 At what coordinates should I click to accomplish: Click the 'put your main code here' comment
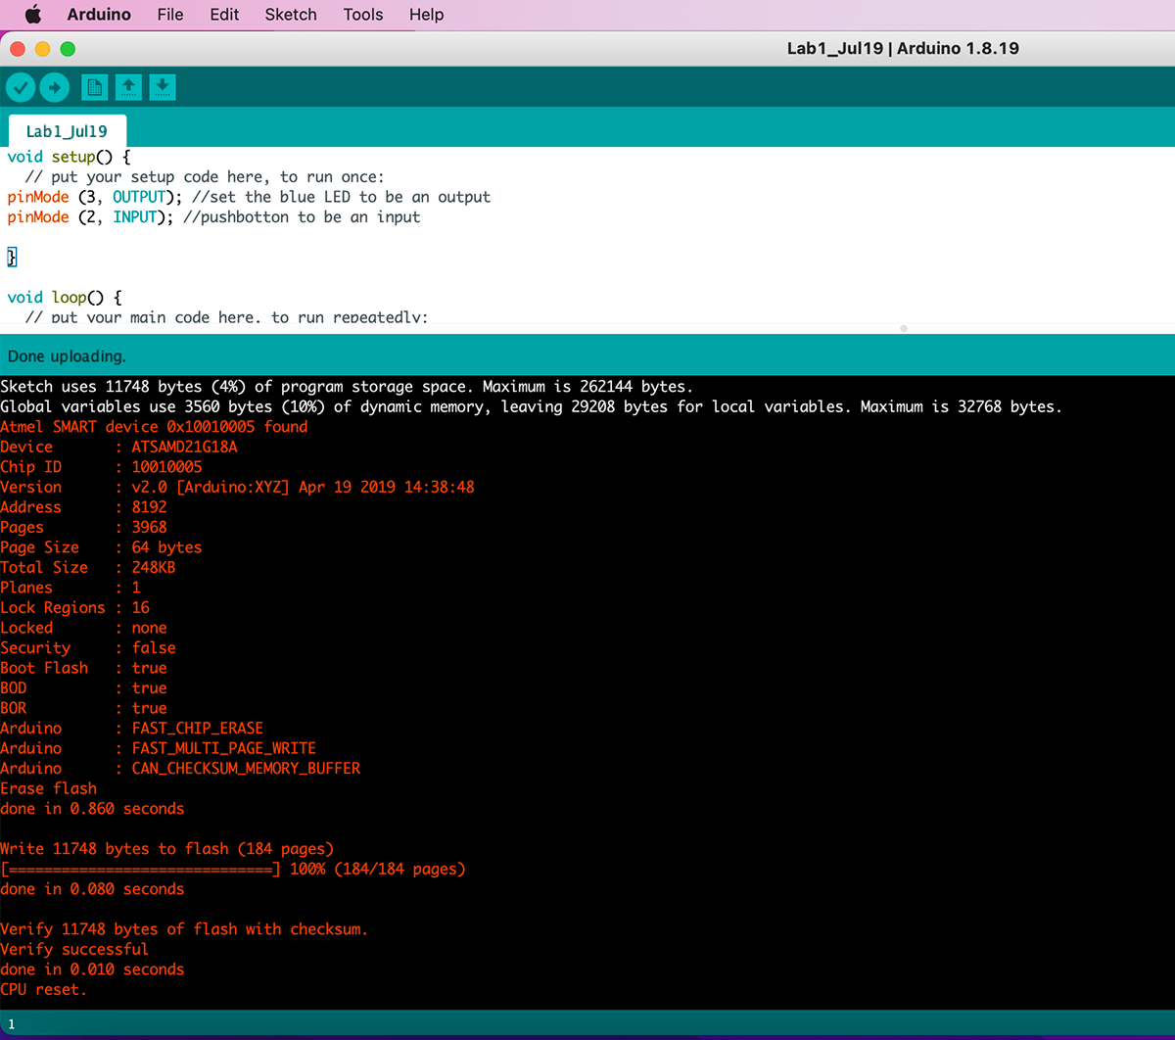click(226, 316)
